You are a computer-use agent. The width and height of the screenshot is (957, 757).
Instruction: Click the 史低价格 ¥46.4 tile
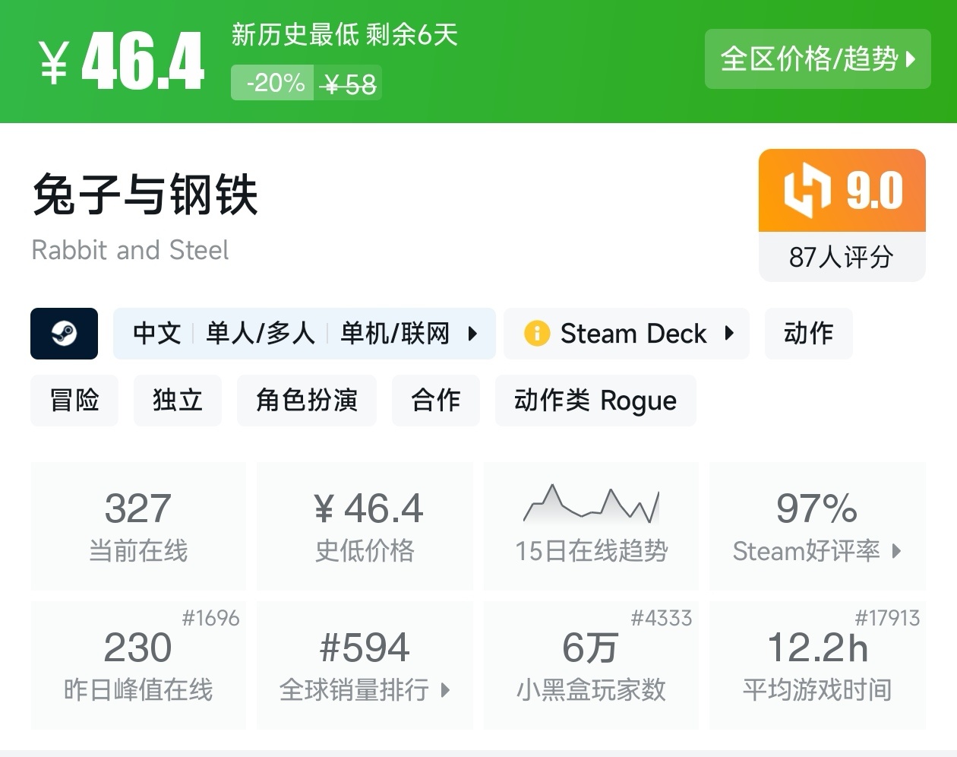click(x=365, y=526)
